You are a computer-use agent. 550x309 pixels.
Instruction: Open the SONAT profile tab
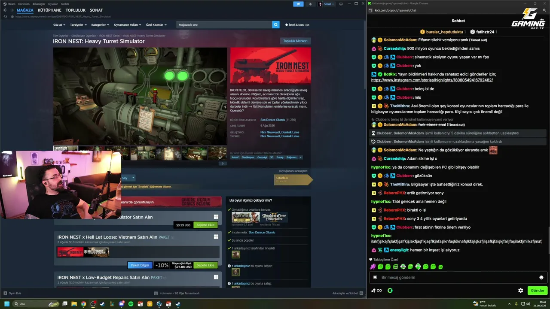[96, 10]
